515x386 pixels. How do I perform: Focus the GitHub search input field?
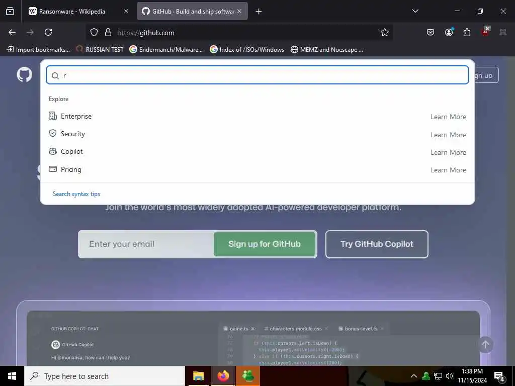pyautogui.click(x=257, y=75)
